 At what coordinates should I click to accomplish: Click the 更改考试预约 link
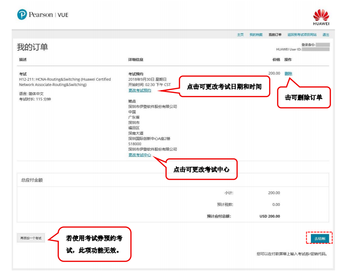coord(140,90)
